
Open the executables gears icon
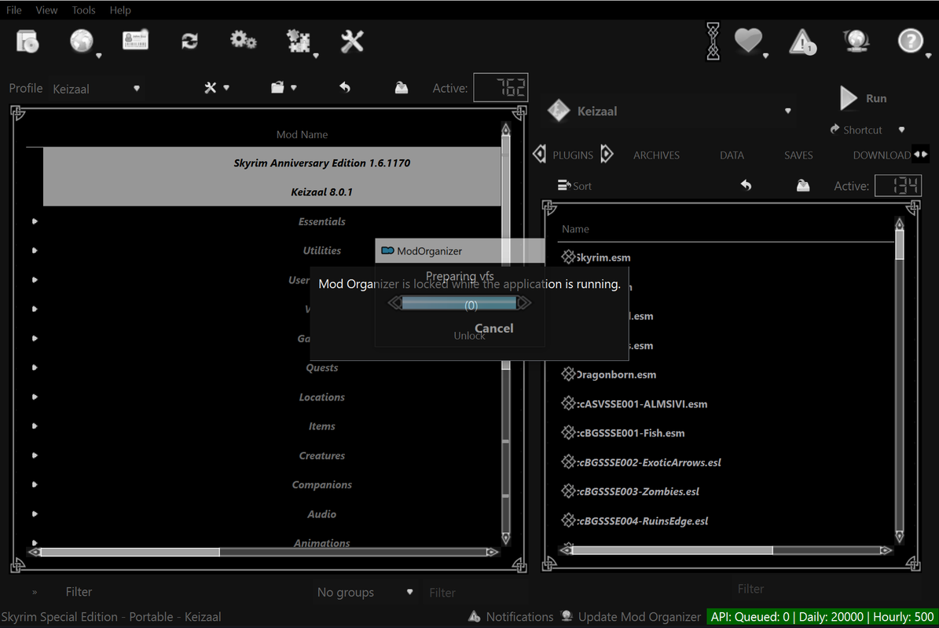pos(243,41)
